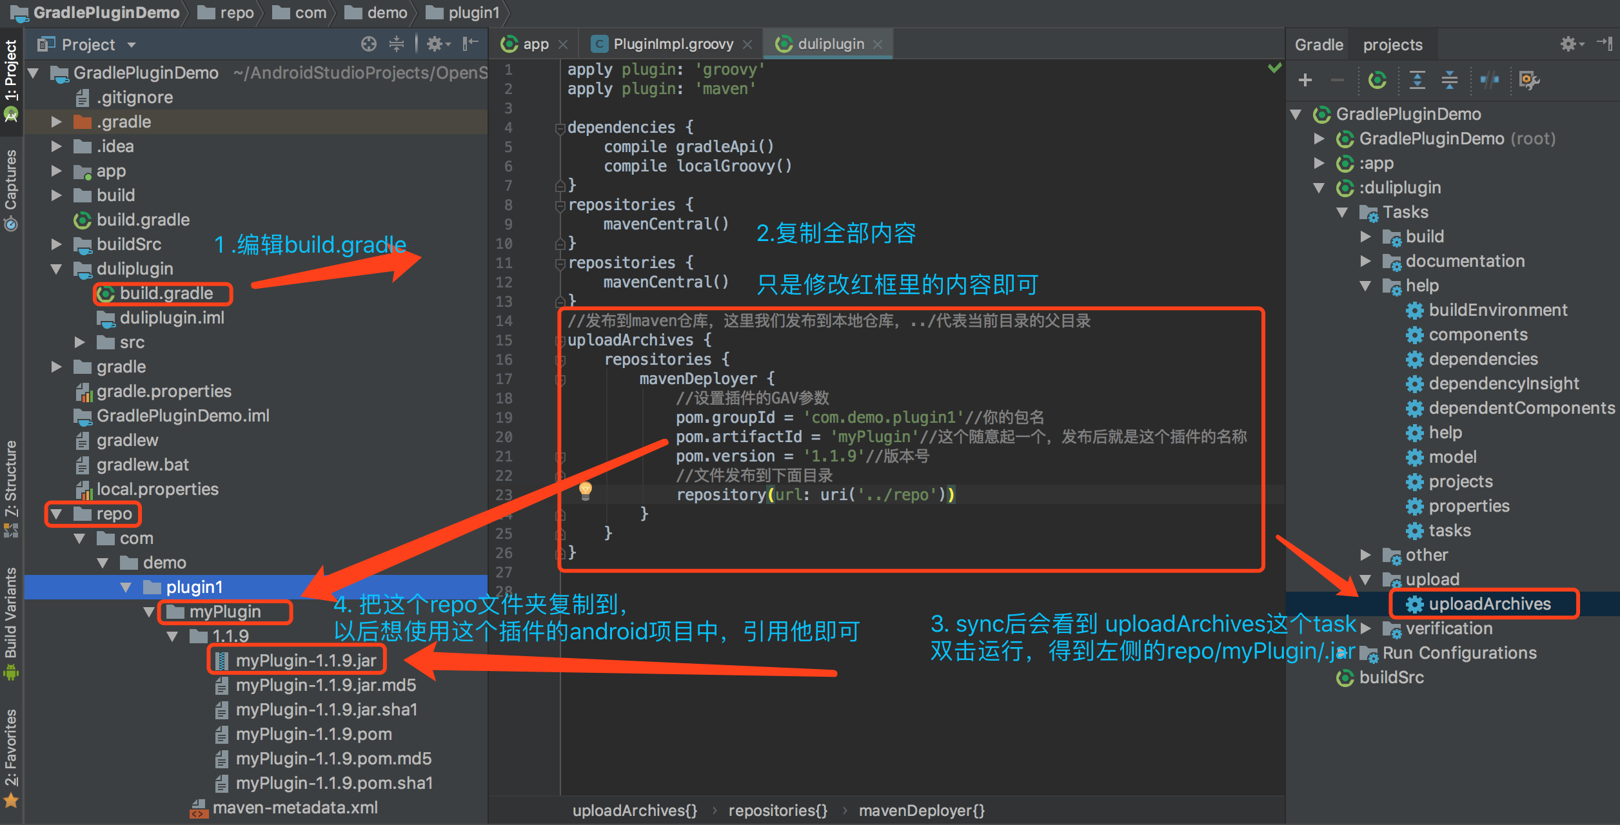Click the Gradle attach project plus icon
Image resolution: width=1620 pixels, height=825 pixels.
1305,80
